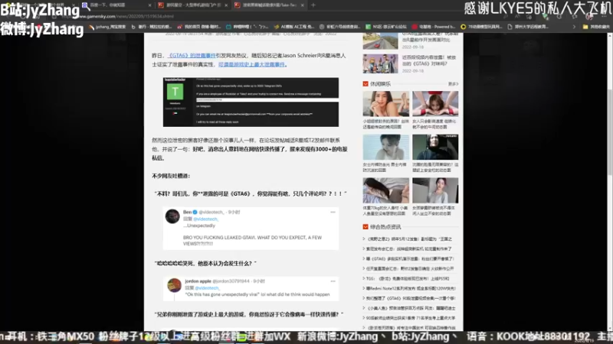Open the 任天堂直面会汇总 headline
This screenshot has height=344, width=613.
[x=410, y=268]
